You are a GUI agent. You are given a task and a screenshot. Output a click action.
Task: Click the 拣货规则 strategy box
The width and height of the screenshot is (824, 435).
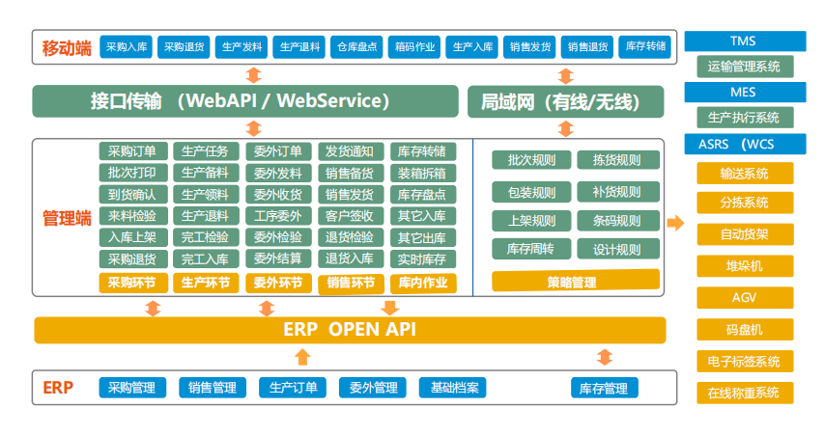point(616,160)
